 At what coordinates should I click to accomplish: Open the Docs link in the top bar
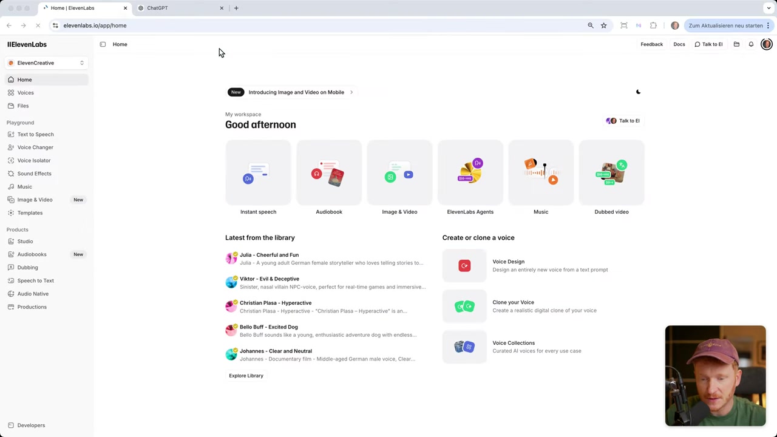[x=679, y=44]
